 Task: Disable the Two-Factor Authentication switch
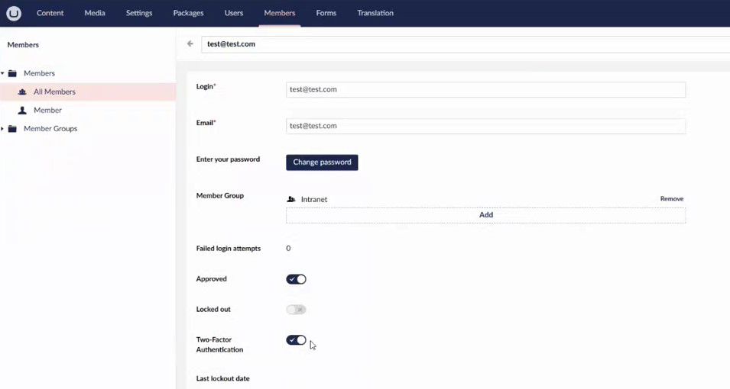(296, 340)
